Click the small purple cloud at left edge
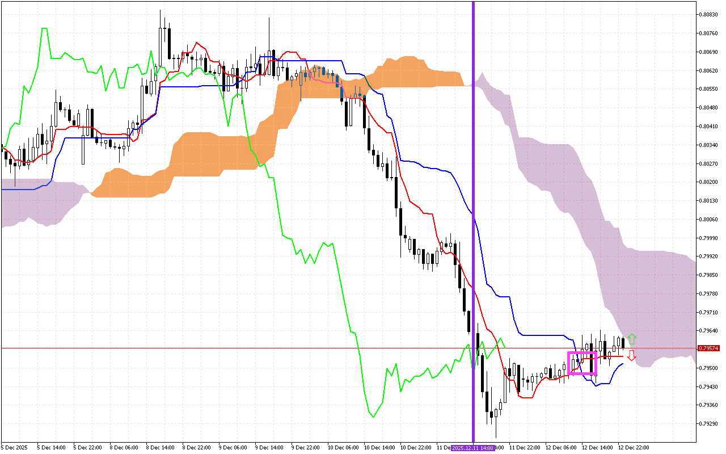 [x=34, y=201]
